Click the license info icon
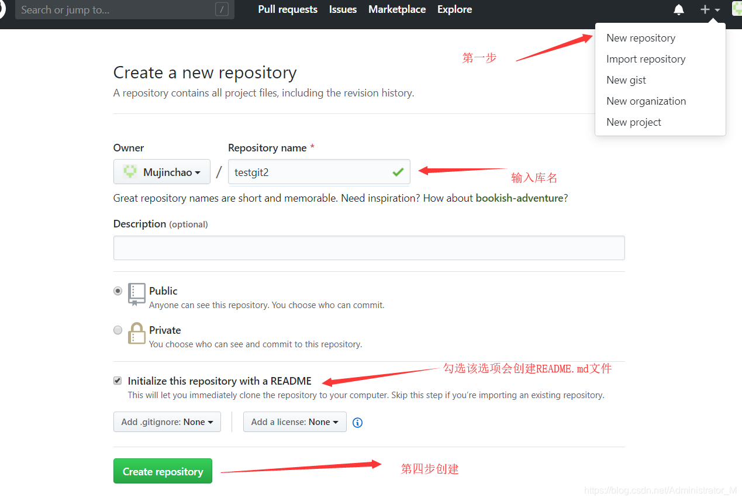The width and height of the screenshot is (742, 501). tap(358, 422)
